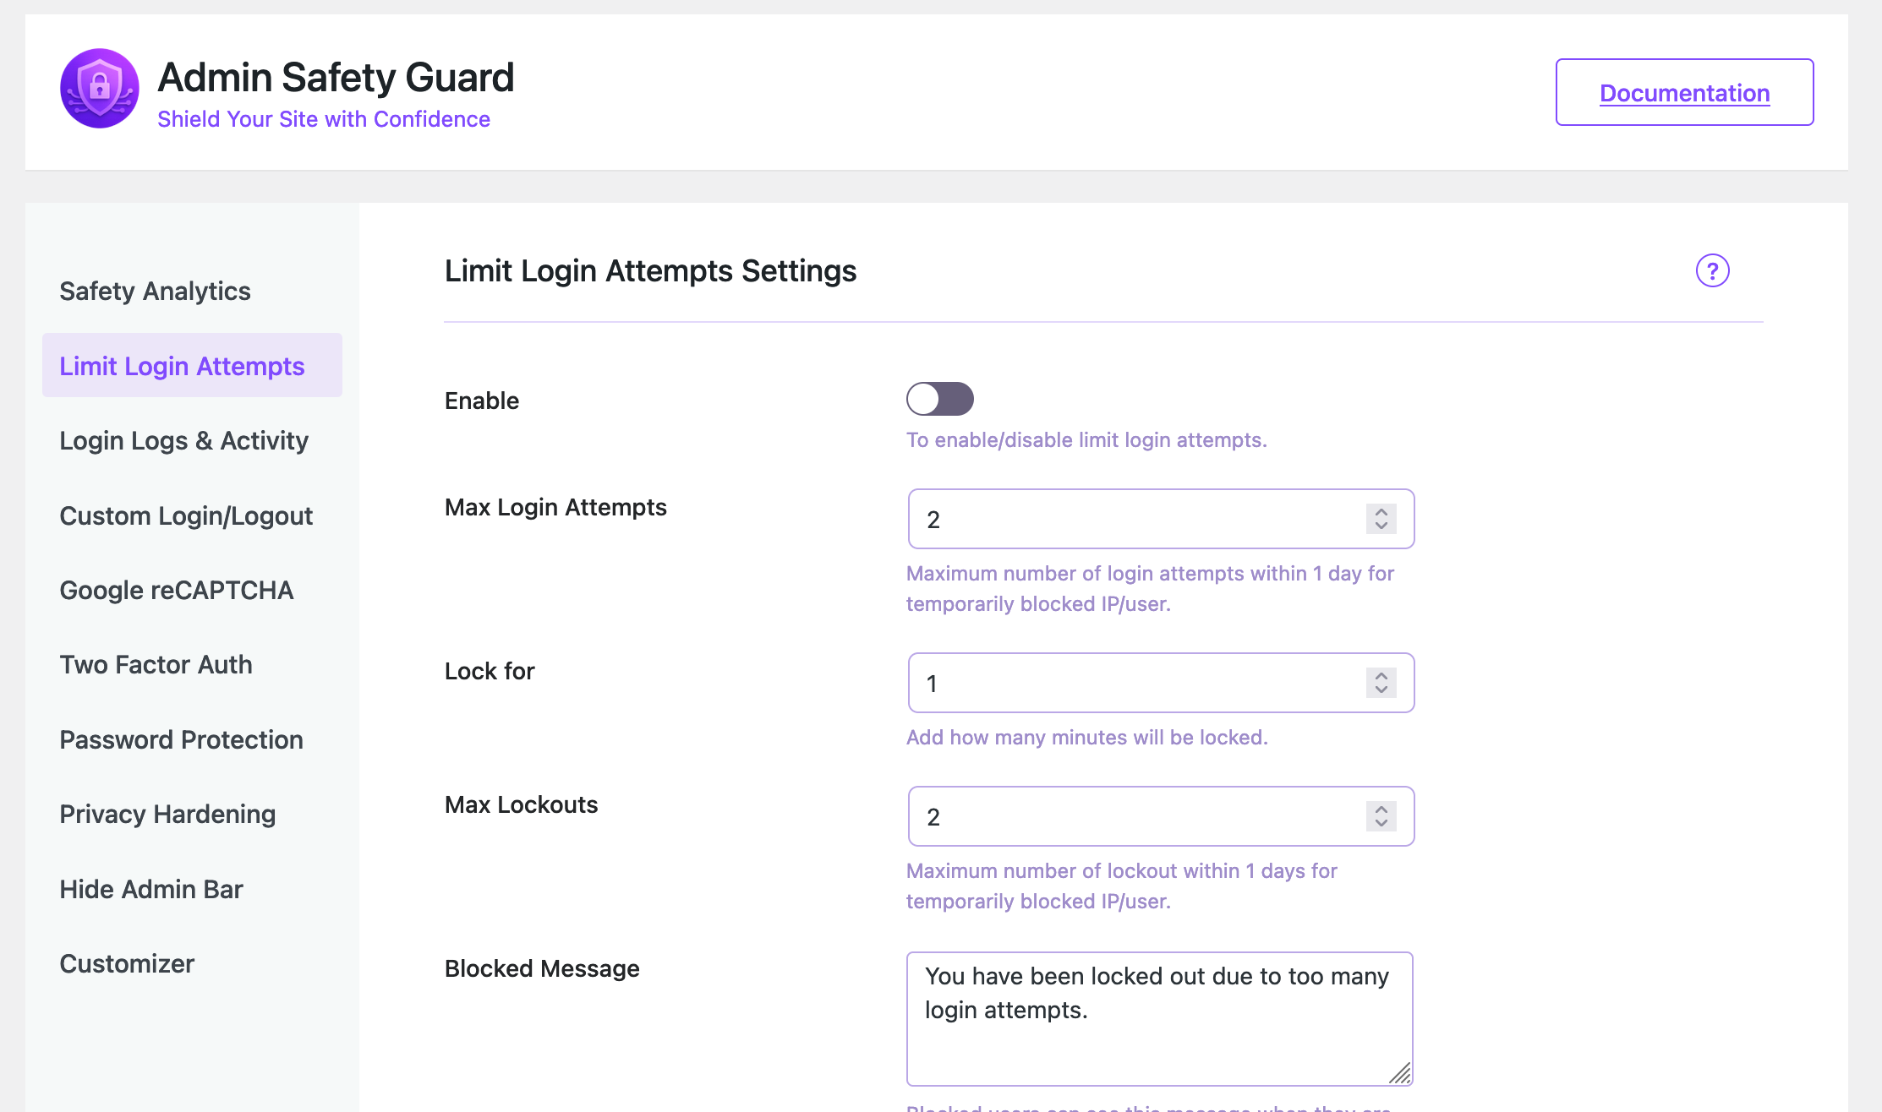Viewport: 1882px width, 1112px height.
Task: Select Safety Analytics in the sidebar
Action: 155,290
